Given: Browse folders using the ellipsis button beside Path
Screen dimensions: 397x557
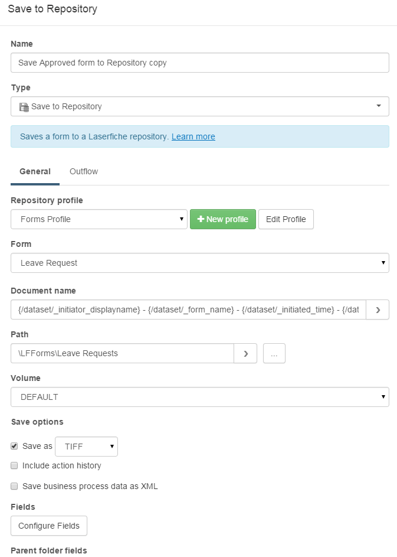Looking at the screenshot, I should click(x=274, y=353).
